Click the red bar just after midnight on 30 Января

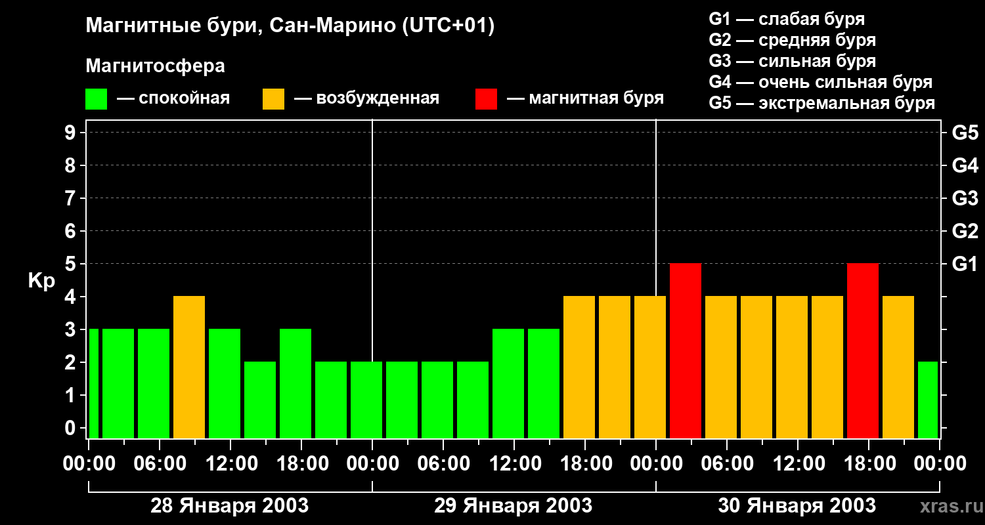pyautogui.click(x=686, y=350)
